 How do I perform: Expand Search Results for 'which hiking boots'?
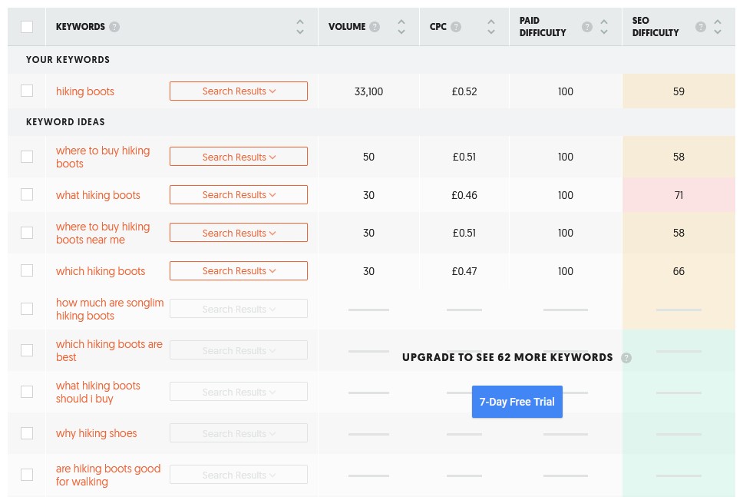[239, 271]
